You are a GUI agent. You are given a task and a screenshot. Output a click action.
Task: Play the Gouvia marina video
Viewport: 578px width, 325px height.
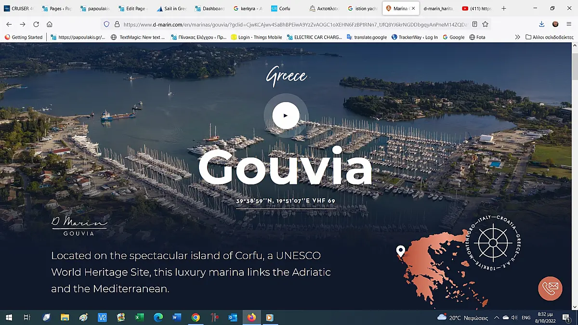(286, 116)
